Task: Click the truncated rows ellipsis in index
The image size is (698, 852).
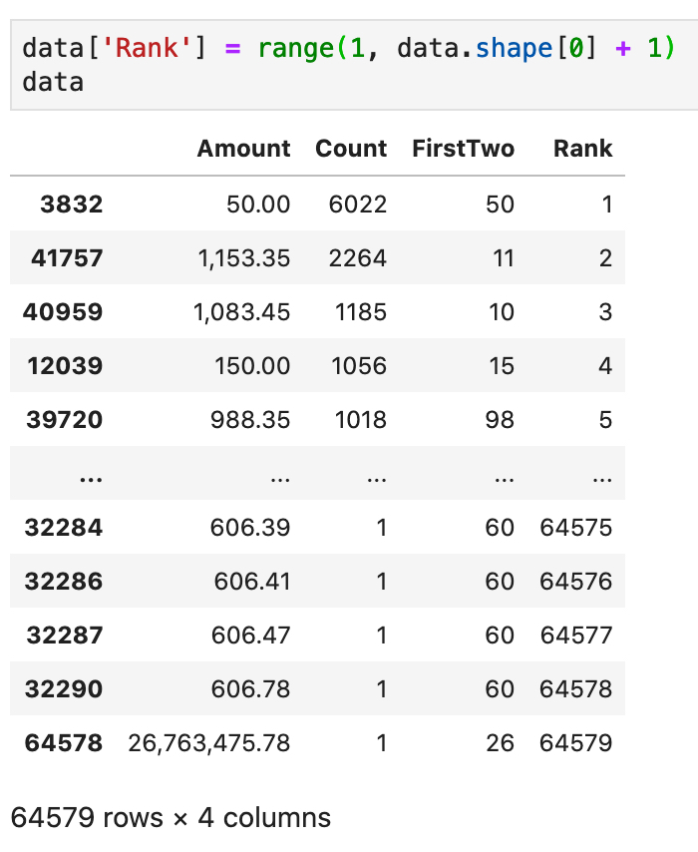Action: point(91,478)
